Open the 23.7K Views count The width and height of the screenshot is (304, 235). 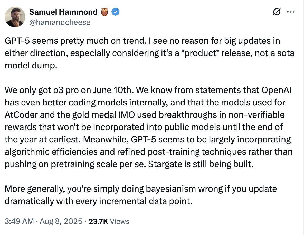point(109,221)
